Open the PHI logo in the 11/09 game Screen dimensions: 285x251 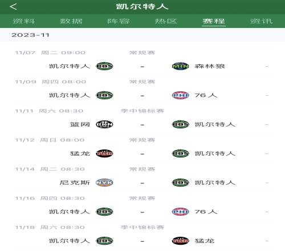click(x=180, y=95)
